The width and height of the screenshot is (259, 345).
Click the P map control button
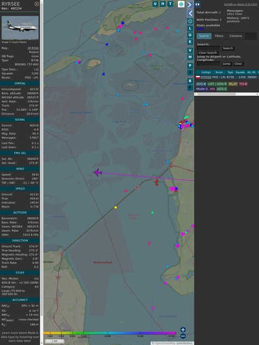(x=190, y=66)
